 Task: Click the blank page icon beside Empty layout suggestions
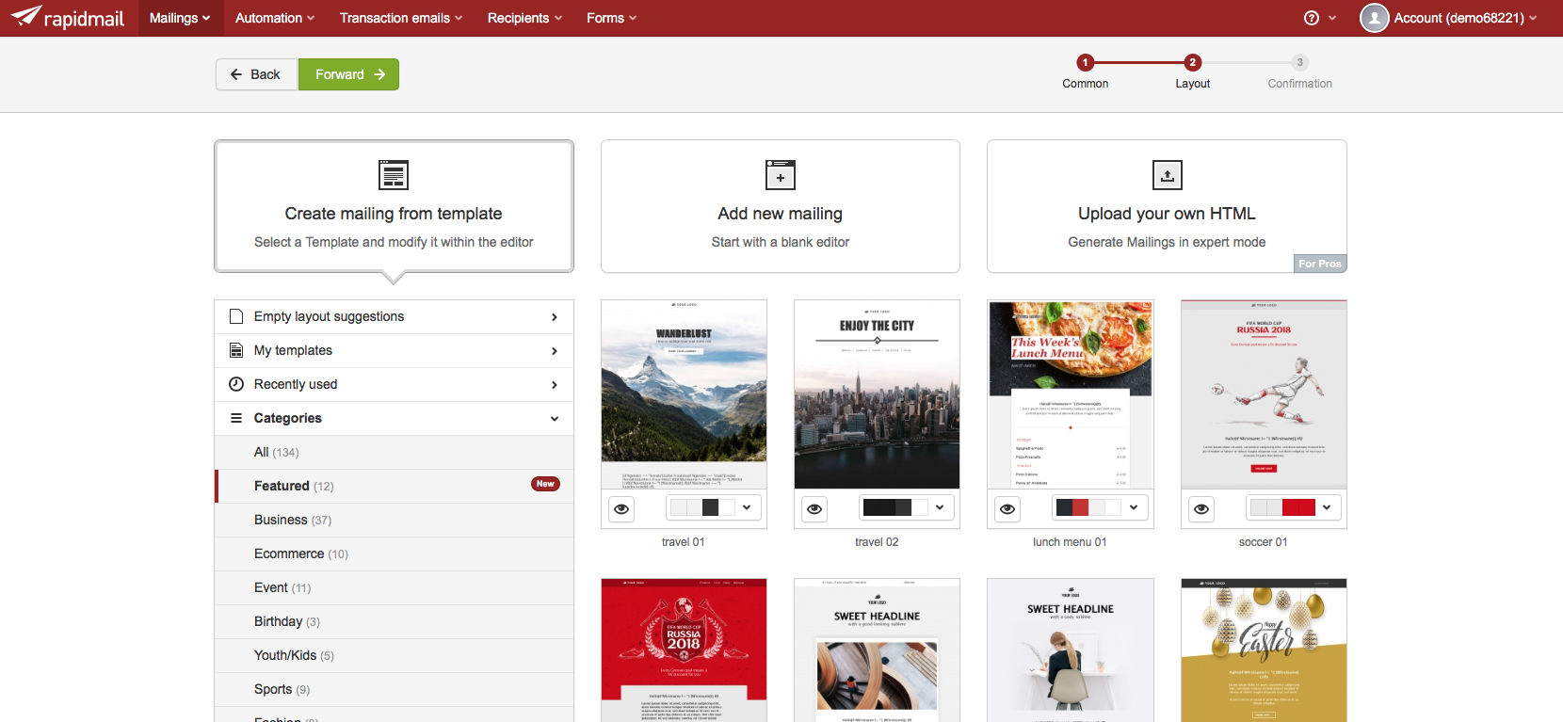tap(236, 316)
